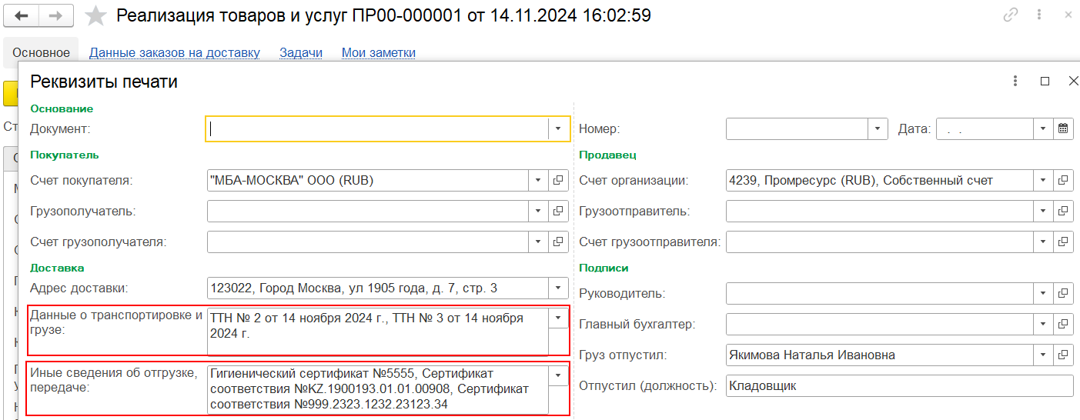Viewport: 1080px width, 420px height.
Task: Open the Мои заметки link
Action: (379, 53)
